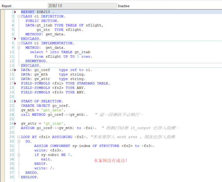Click the Report name field ZOBJ10

click(x=82, y=6)
